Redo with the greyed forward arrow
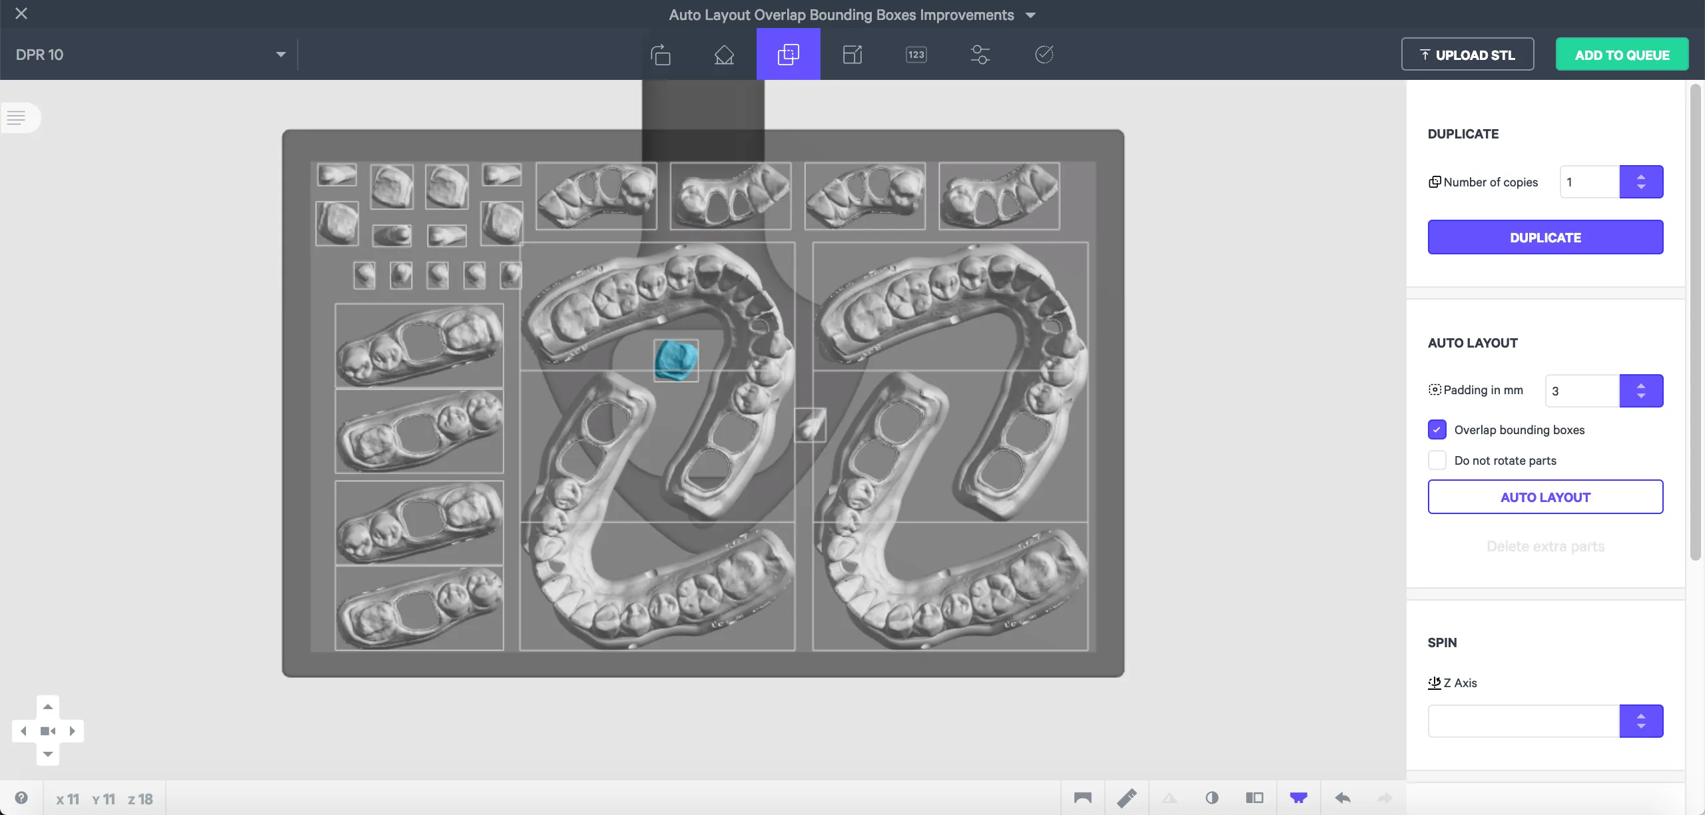The width and height of the screenshot is (1705, 815). [x=1385, y=798]
